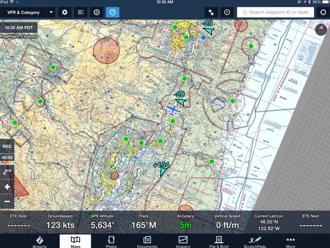The width and height of the screenshot is (330, 248).
Task: Tap the 10:35 AM PDT timestamp label
Action: coord(19,28)
